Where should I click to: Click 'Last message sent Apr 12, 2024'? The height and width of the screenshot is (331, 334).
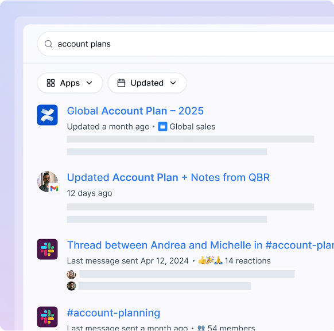coord(128,261)
